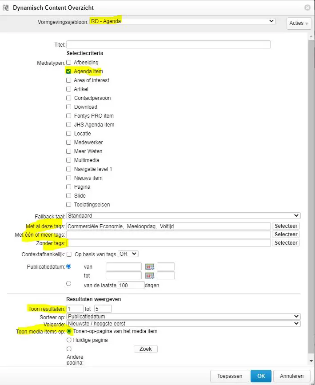
Task: Open the Acties menu
Action: (299, 24)
